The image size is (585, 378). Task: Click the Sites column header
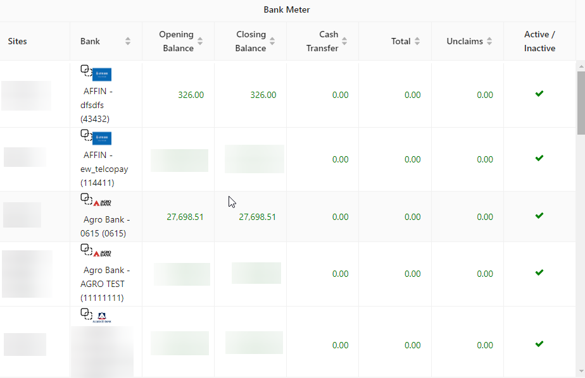tap(17, 40)
